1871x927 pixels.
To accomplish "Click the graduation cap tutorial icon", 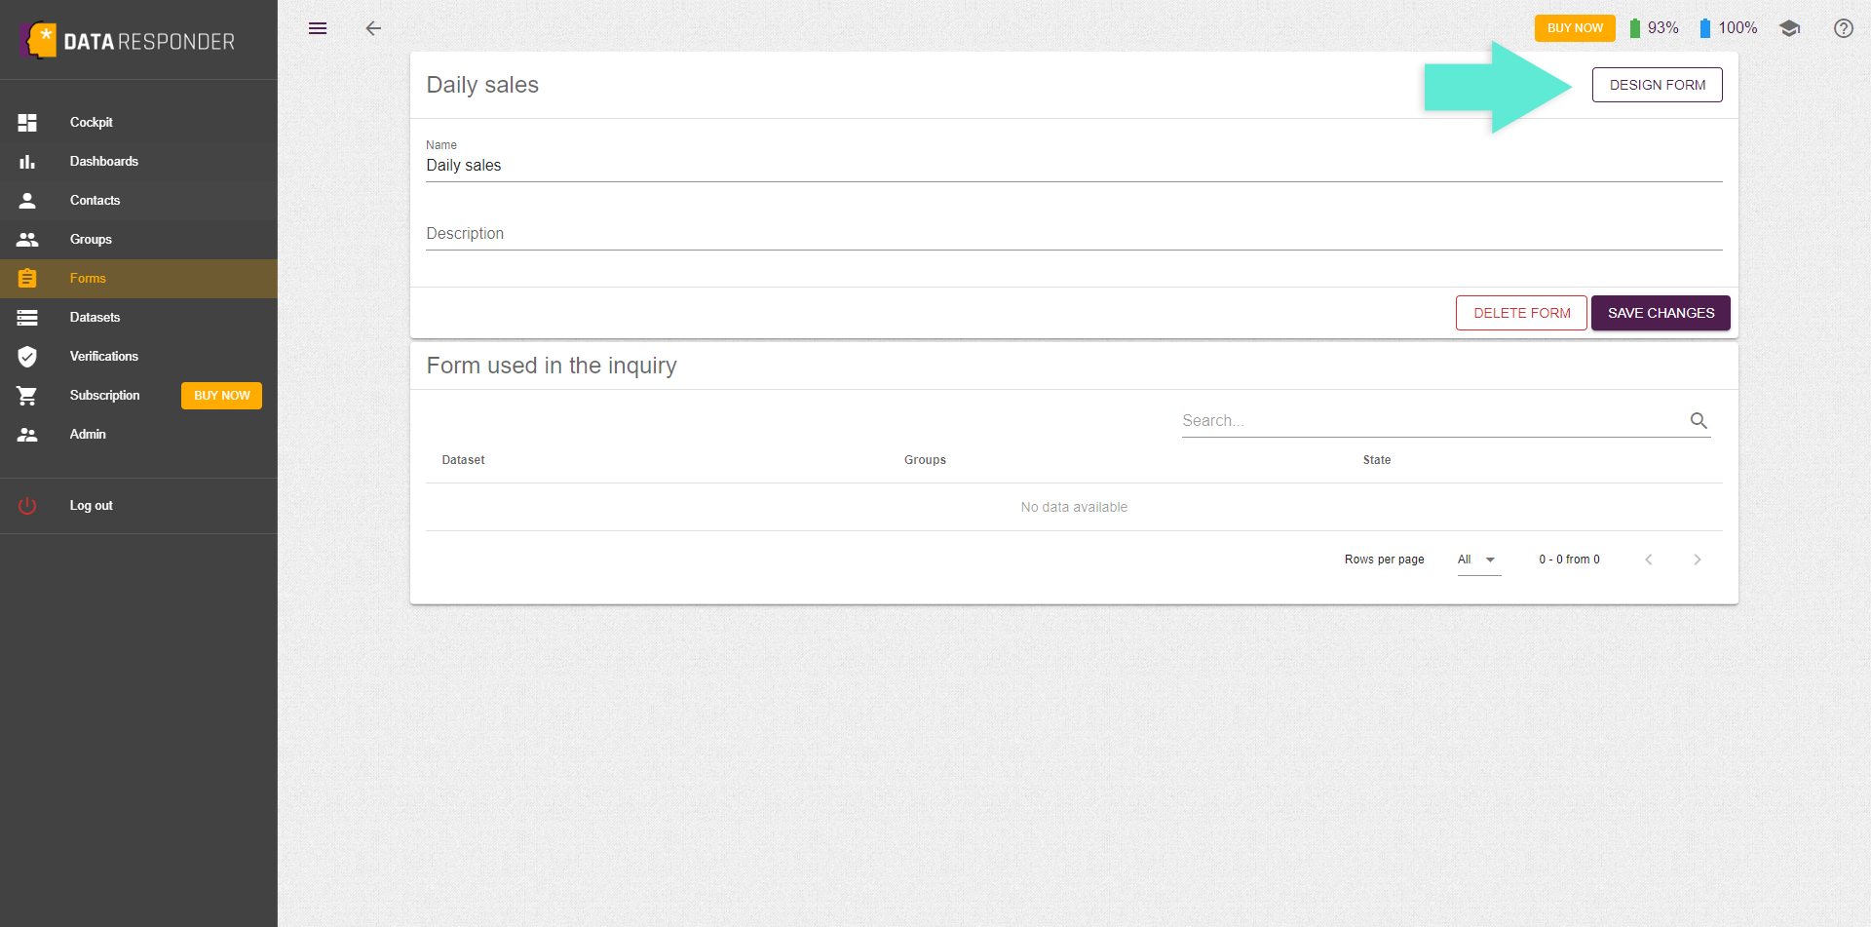I will (x=1789, y=28).
